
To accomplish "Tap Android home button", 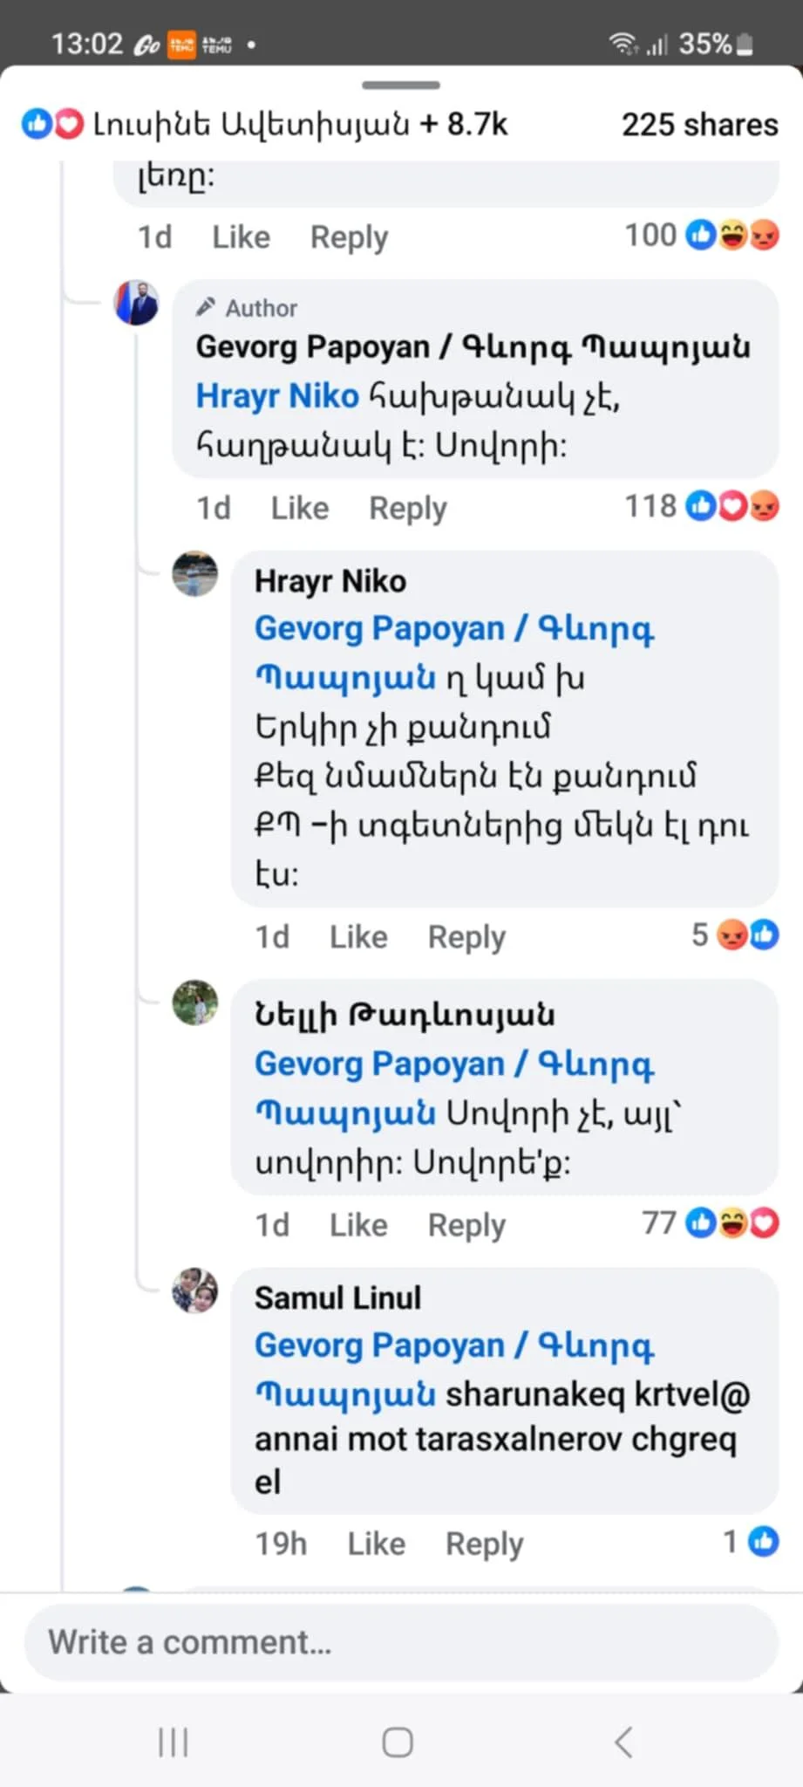I will coord(398,1742).
